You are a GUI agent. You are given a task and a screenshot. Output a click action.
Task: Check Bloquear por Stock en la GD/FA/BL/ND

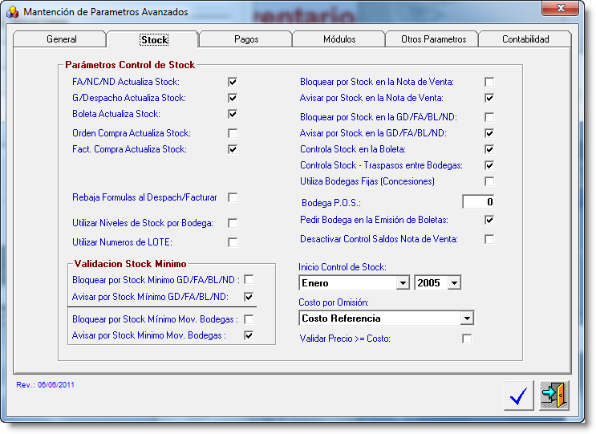coord(489,117)
